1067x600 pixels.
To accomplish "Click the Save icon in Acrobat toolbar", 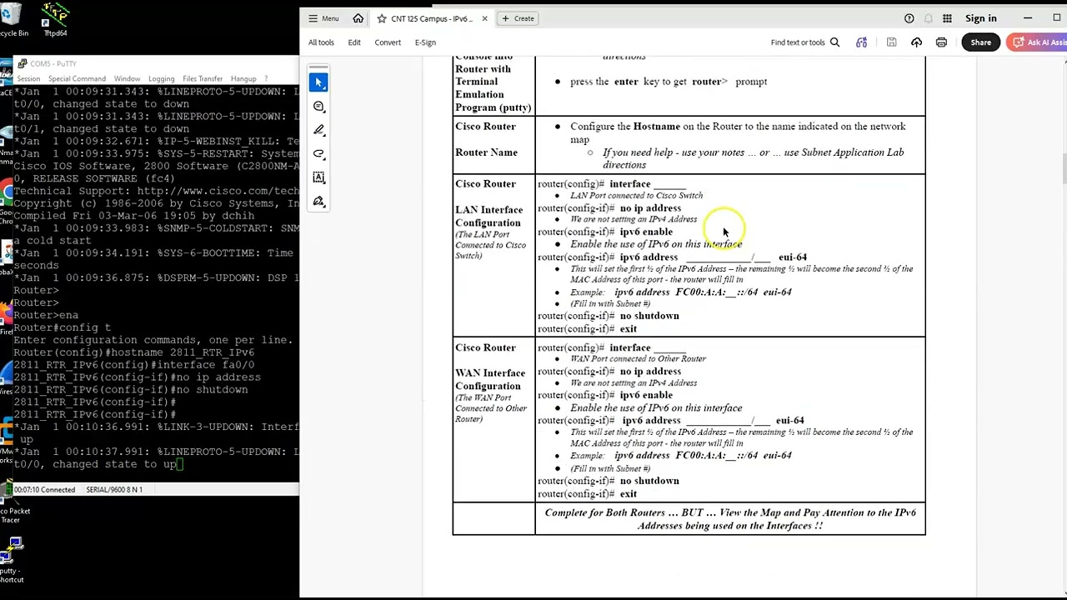I will pos(891,42).
